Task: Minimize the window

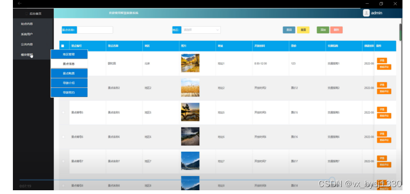Action: coord(367,4)
